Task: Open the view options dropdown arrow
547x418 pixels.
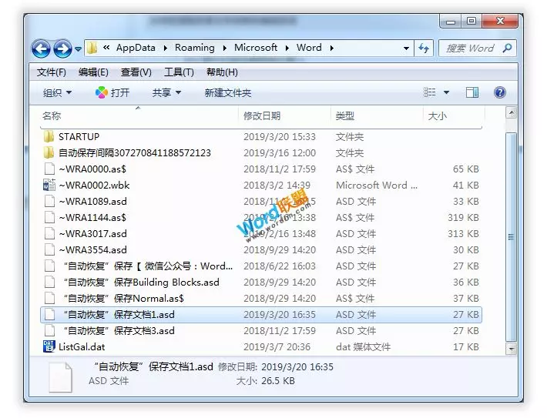Action: pyautogui.click(x=446, y=92)
